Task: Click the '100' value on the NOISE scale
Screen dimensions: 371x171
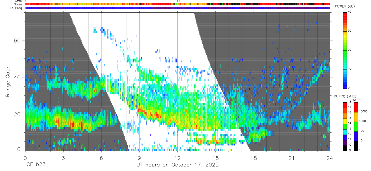Action: coord(362,131)
